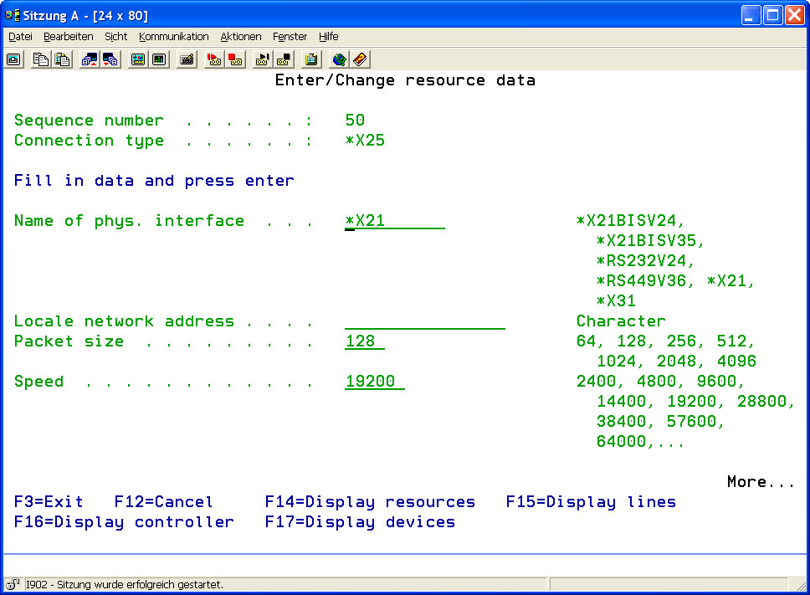
Task: Select the Packet size field showing 128
Action: coord(365,341)
